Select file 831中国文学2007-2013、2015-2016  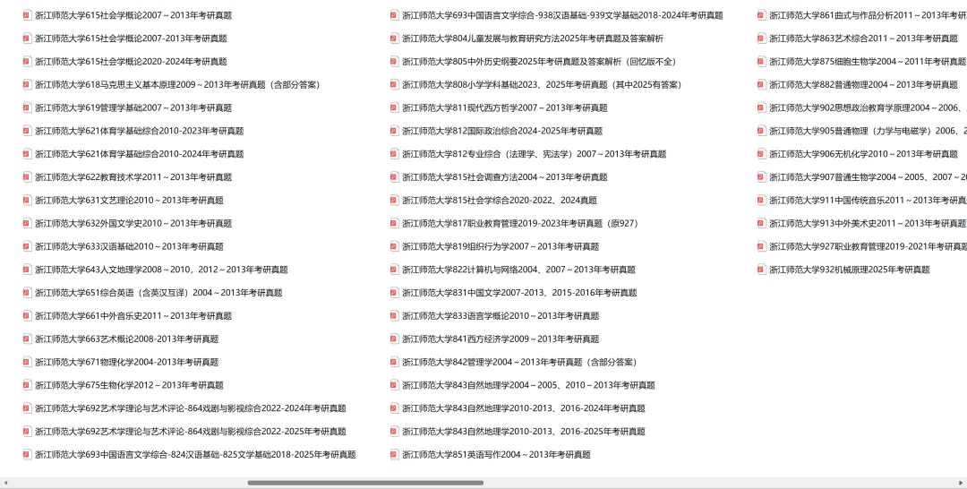coord(514,293)
